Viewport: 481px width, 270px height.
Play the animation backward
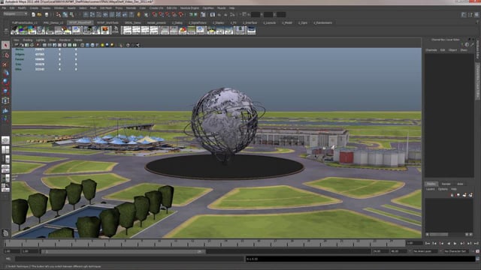[x=449, y=243]
